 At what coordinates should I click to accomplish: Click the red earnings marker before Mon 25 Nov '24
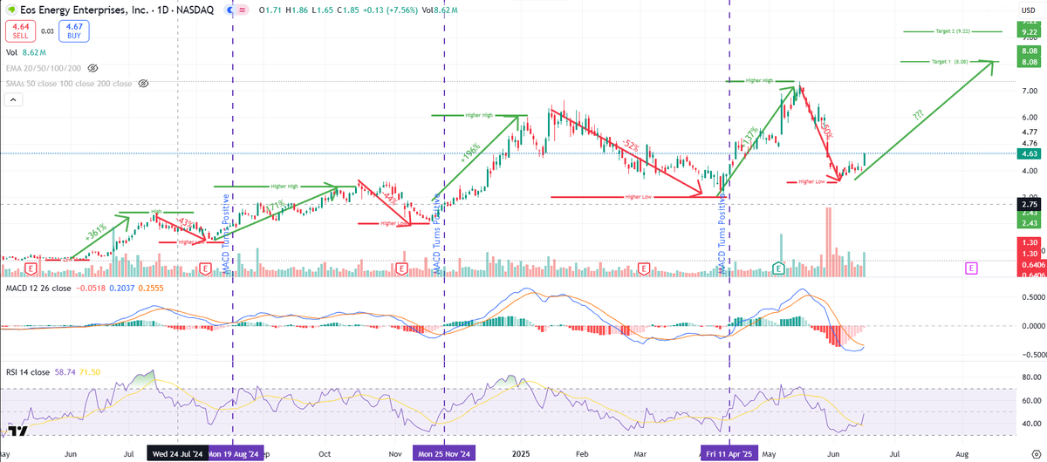(402, 268)
